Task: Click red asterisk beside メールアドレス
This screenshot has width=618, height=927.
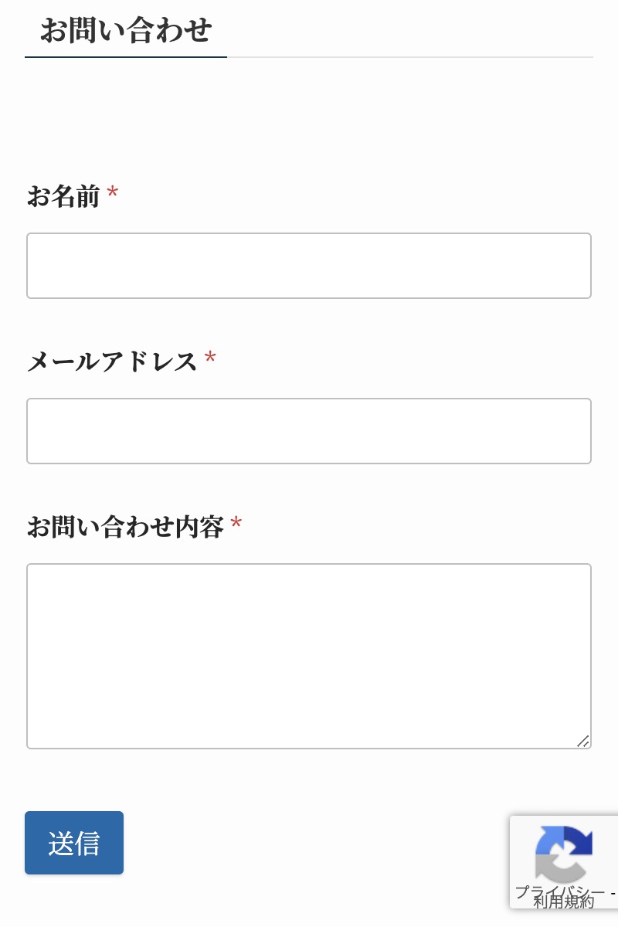Action: 210,358
